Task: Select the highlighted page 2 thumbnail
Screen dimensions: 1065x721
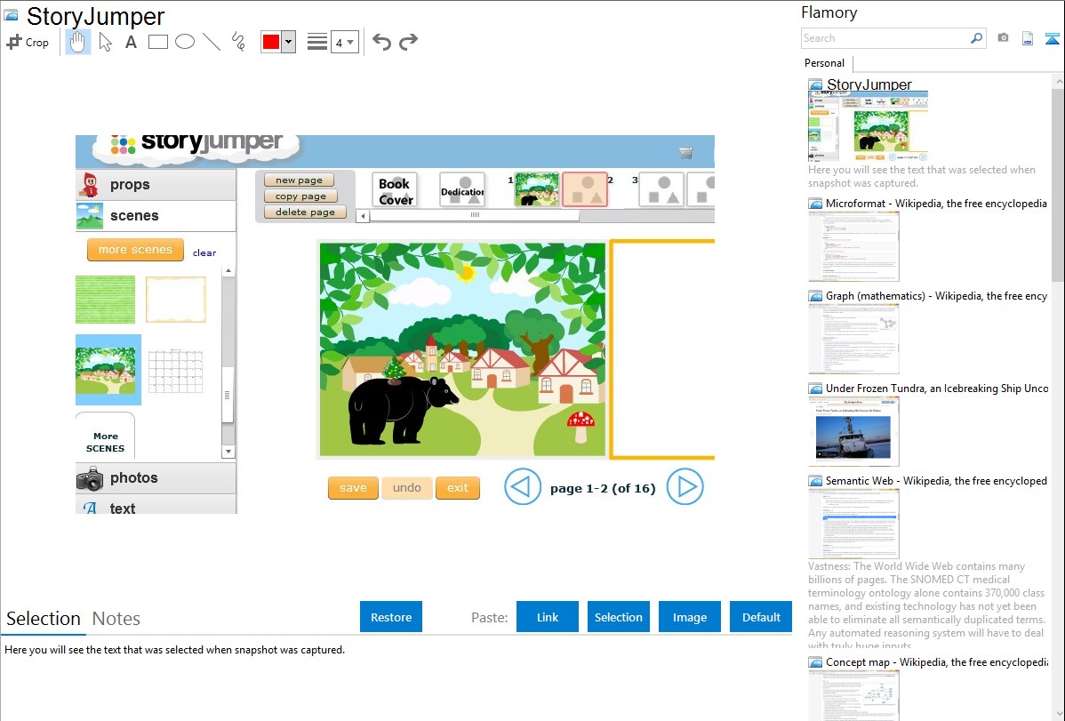Action: [585, 189]
